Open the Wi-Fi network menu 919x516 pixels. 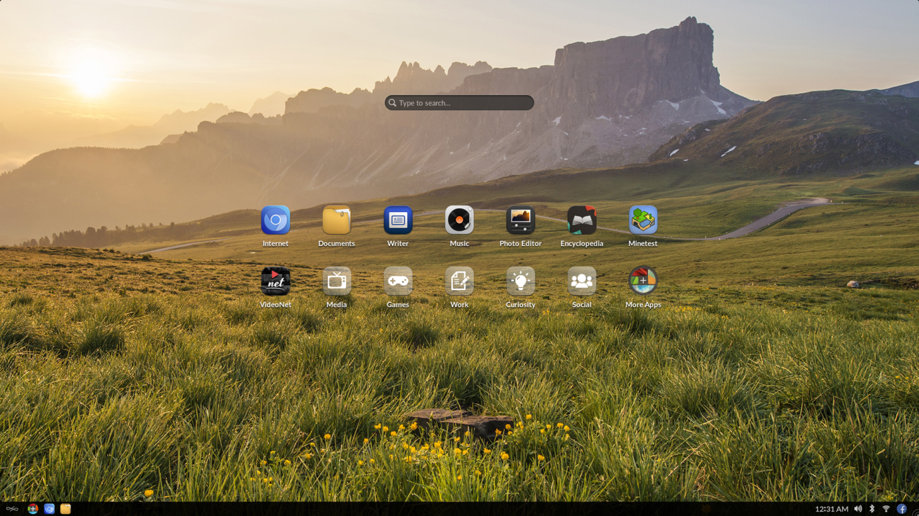[x=886, y=508]
